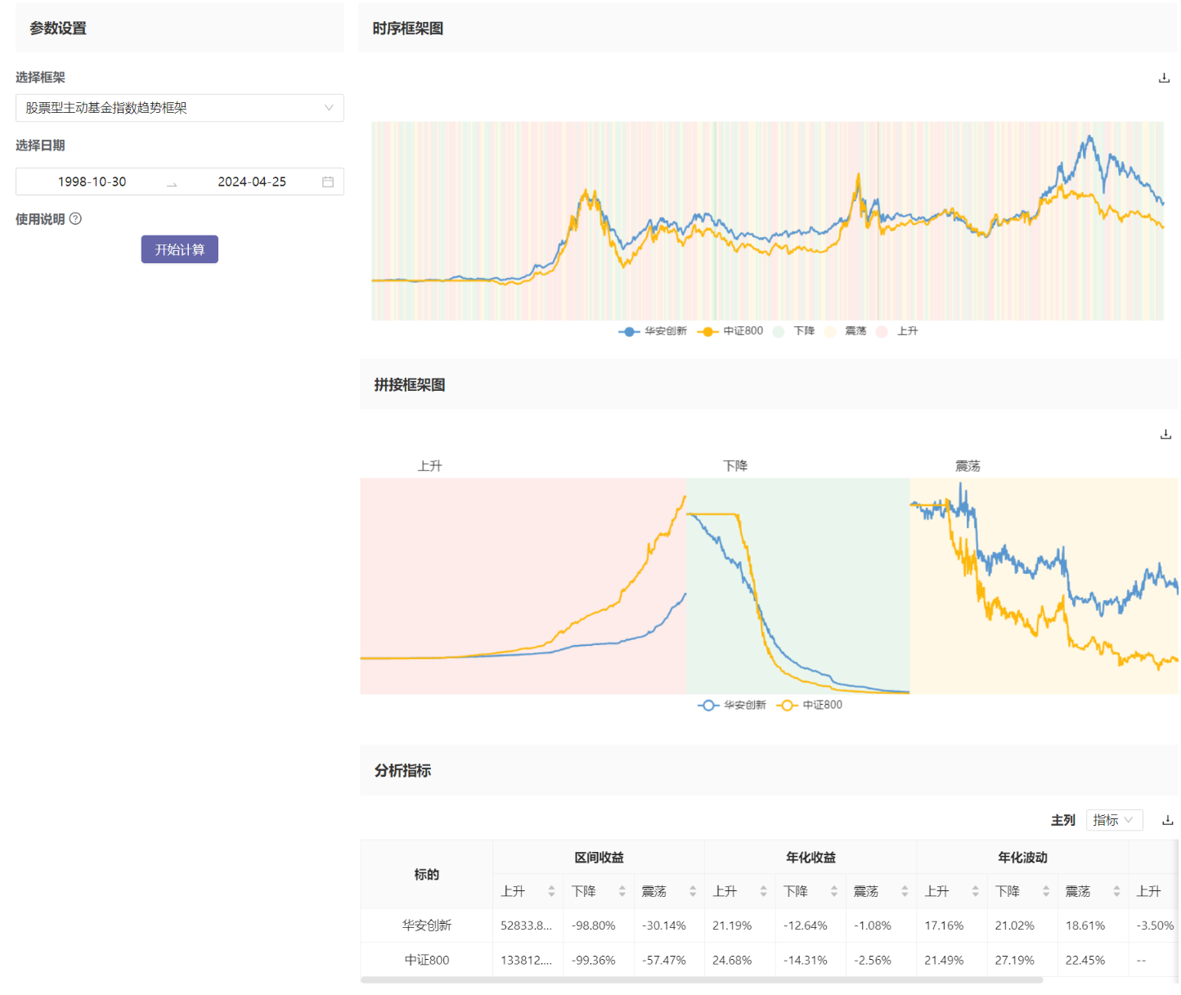Toggle 上升 legend color swatch
The image size is (1181, 995).
click(882, 331)
